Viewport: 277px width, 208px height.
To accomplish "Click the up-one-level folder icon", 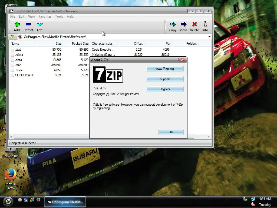I will click(x=12, y=37).
